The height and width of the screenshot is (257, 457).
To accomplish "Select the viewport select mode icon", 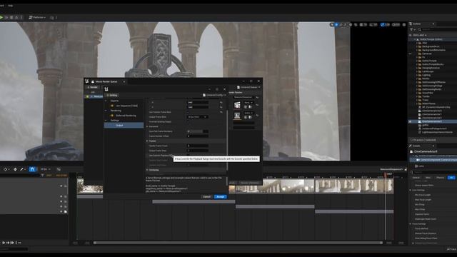I will 331,25.
